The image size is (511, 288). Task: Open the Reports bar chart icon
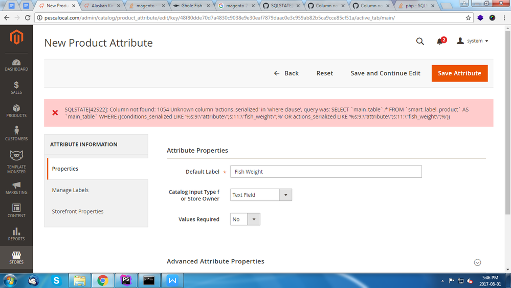[16, 234]
